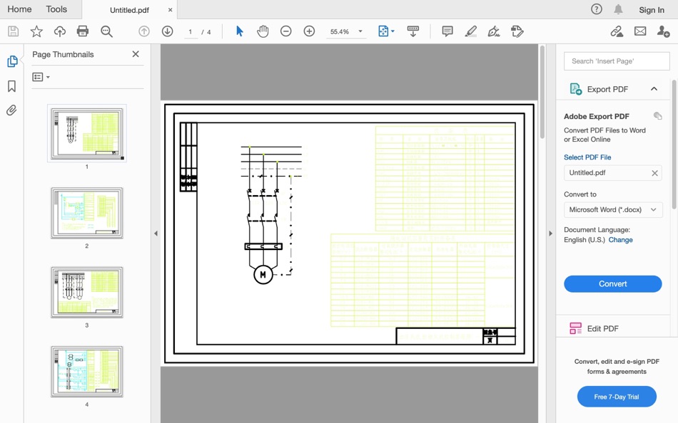Open the Attachments paperclip panel
678x423 pixels.
(11, 110)
